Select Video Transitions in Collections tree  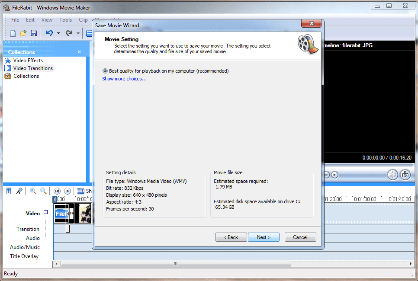click(33, 68)
